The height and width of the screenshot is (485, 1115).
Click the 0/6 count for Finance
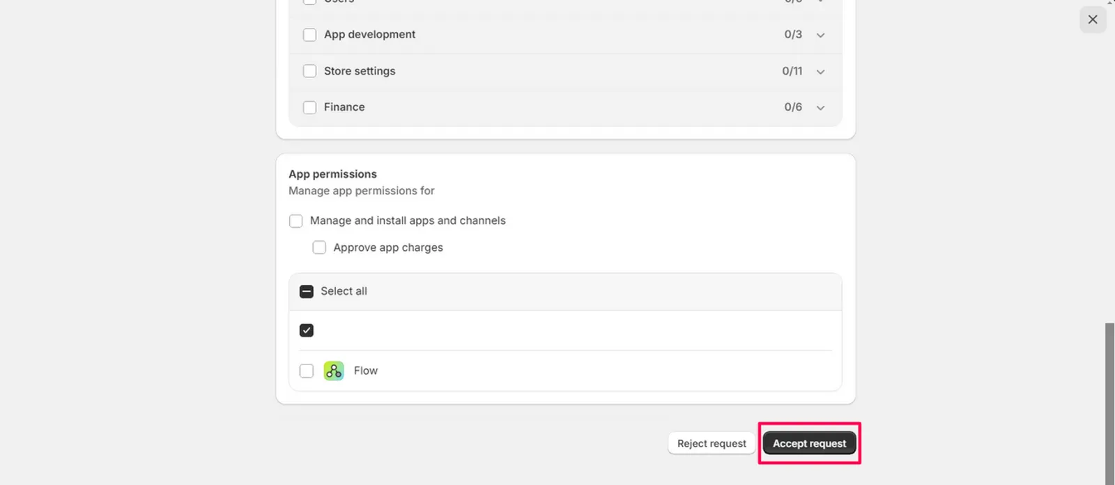793,107
